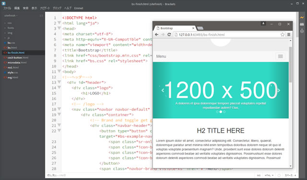307x180 pixels.
Task: Collapse the html tag fold triangle on line 2
Action: coord(59,23)
